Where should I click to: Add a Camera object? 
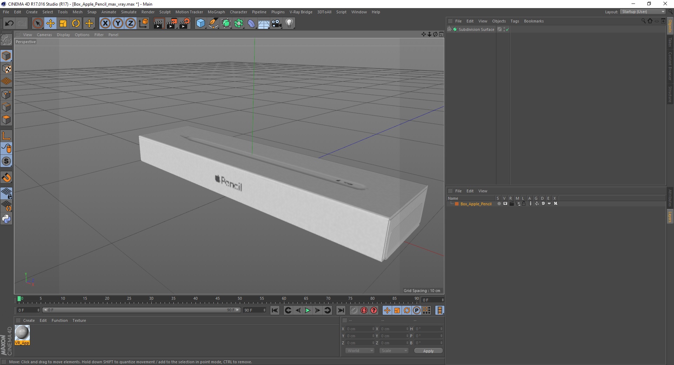tap(277, 24)
